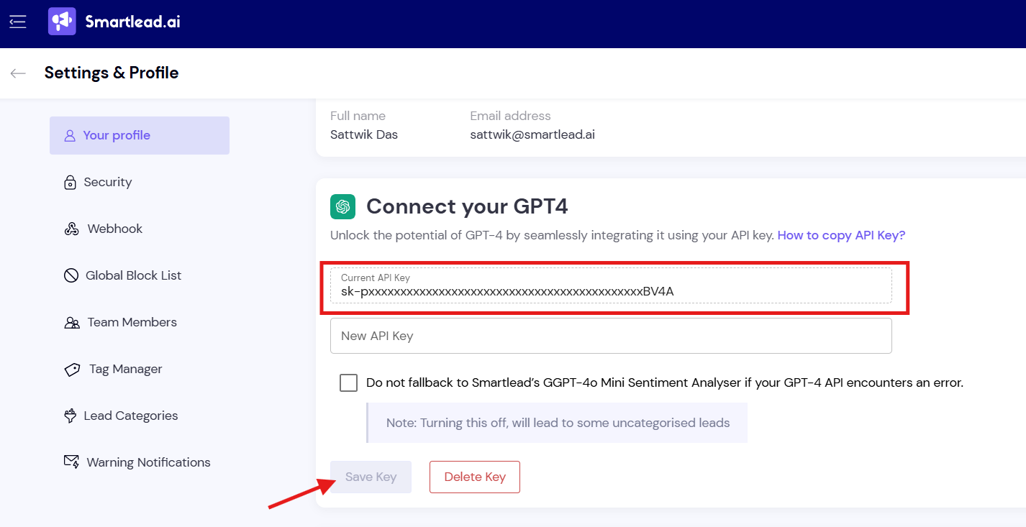
Task: Select the Your profile menu item
Action: click(x=140, y=135)
